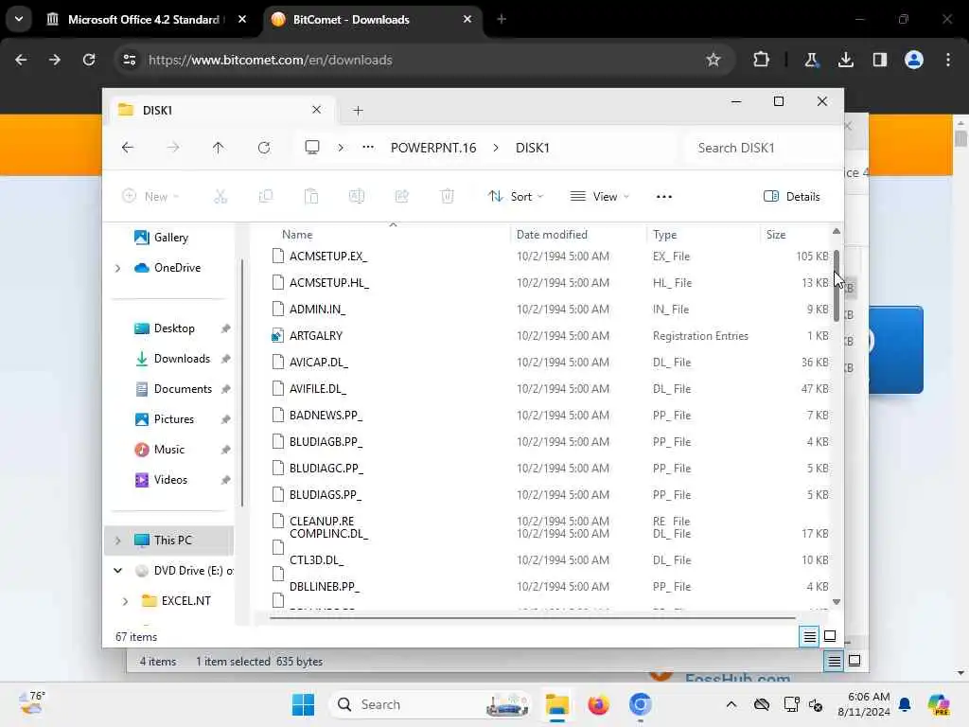Image resolution: width=969 pixels, height=727 pixels.
Task: Open the browser Downloads icon
Action: click(845, 60)
